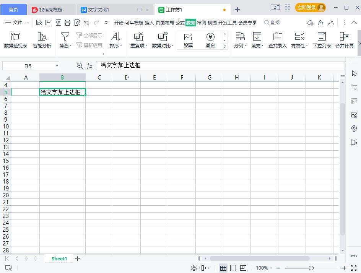Click the Search (查找) box
The width and height of the screenshot is (361, 273).
click(x=272, y=23)
